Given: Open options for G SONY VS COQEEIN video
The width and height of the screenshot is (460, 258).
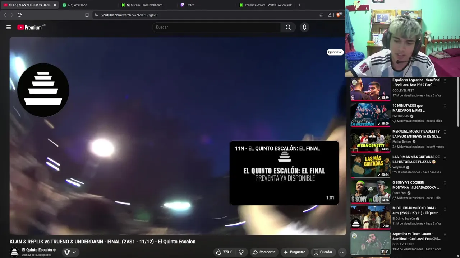Looking at the screenshot, I should point(445,183).
